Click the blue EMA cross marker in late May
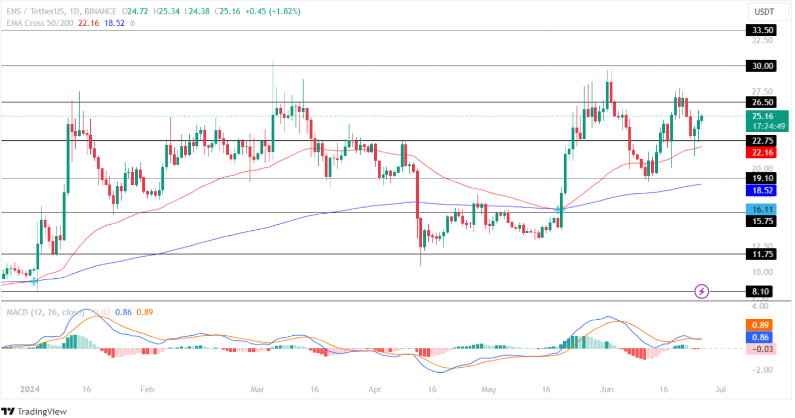This screenshot has width=795, height=418. tap(558, 210)
